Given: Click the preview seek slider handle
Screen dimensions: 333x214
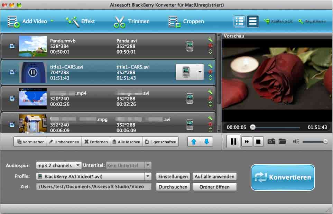Looking at the screenshot, I should [252, 127].
